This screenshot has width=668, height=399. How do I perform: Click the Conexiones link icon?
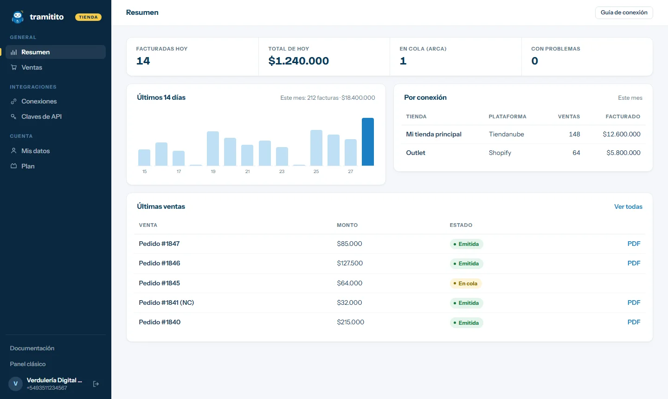point(14,102)
